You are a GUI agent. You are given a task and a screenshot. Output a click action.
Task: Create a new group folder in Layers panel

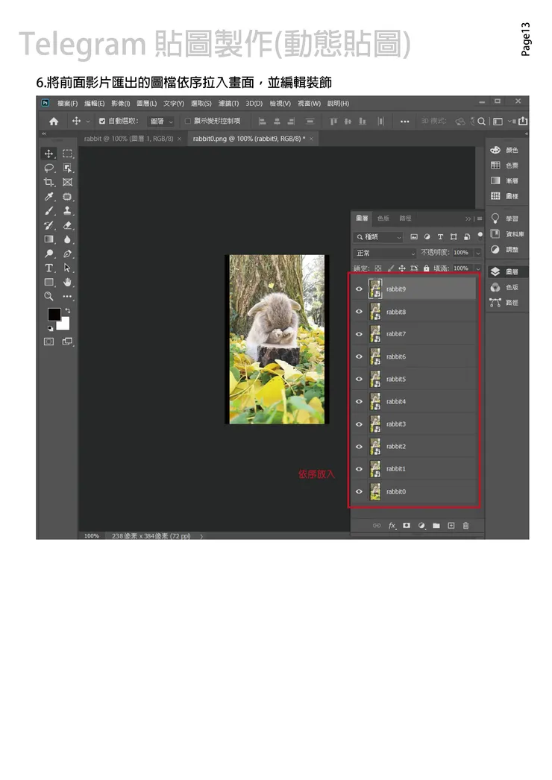pyautogui.click(x=436, y=525)
